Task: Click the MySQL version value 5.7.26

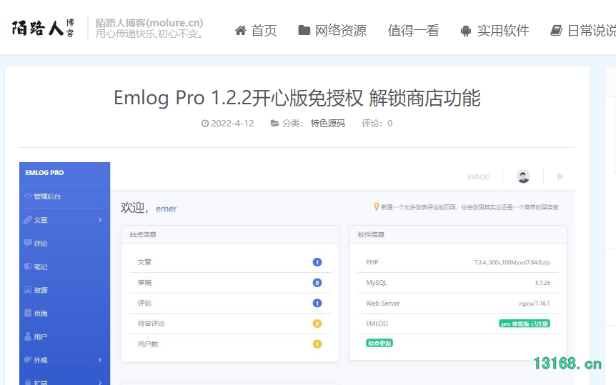Action: click(542, 283)
